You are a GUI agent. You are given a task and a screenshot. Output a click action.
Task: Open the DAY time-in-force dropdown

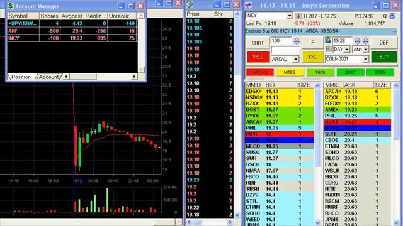(347, 49)
